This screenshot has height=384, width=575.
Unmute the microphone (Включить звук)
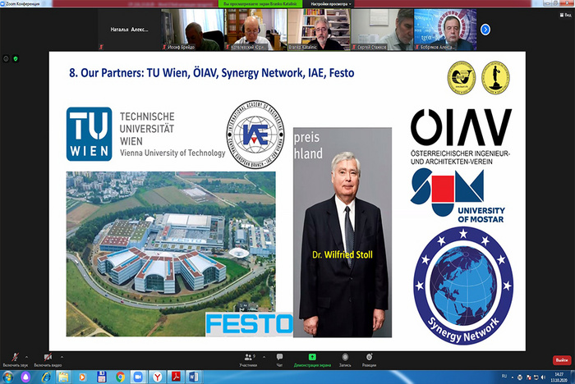(15, 360)
